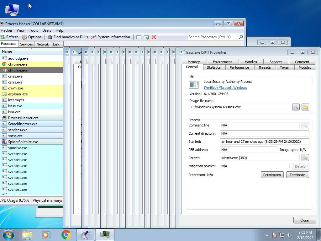Switch to Spider Solitaire on the taskbar
This screenshot has height=241, width=321.
[86, 235]
